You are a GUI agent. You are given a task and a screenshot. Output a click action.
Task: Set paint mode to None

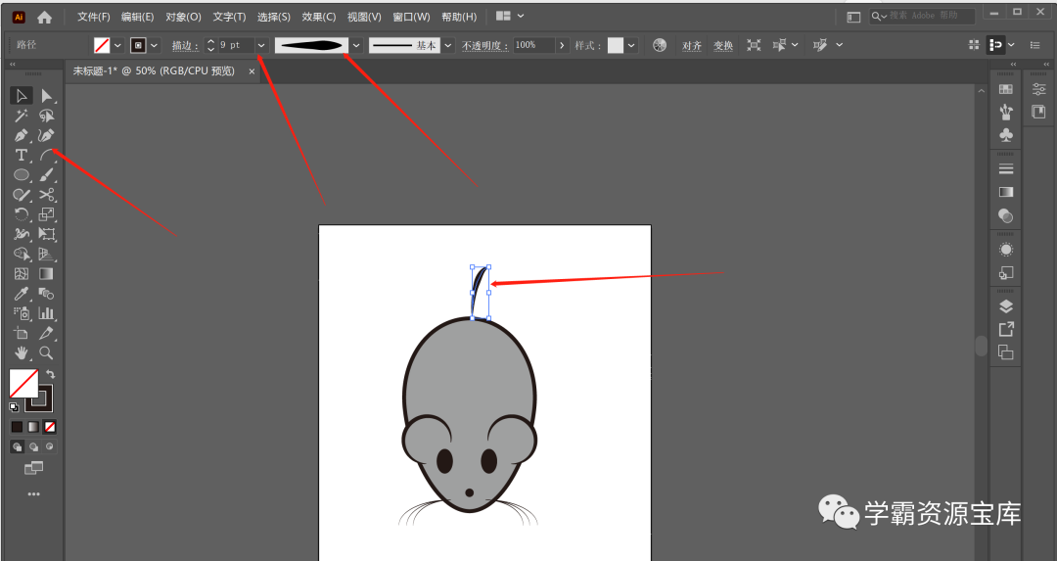point(50,427)
